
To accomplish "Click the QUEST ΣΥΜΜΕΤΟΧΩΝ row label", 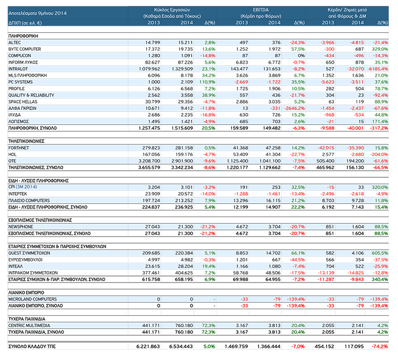I will point(29,253).
